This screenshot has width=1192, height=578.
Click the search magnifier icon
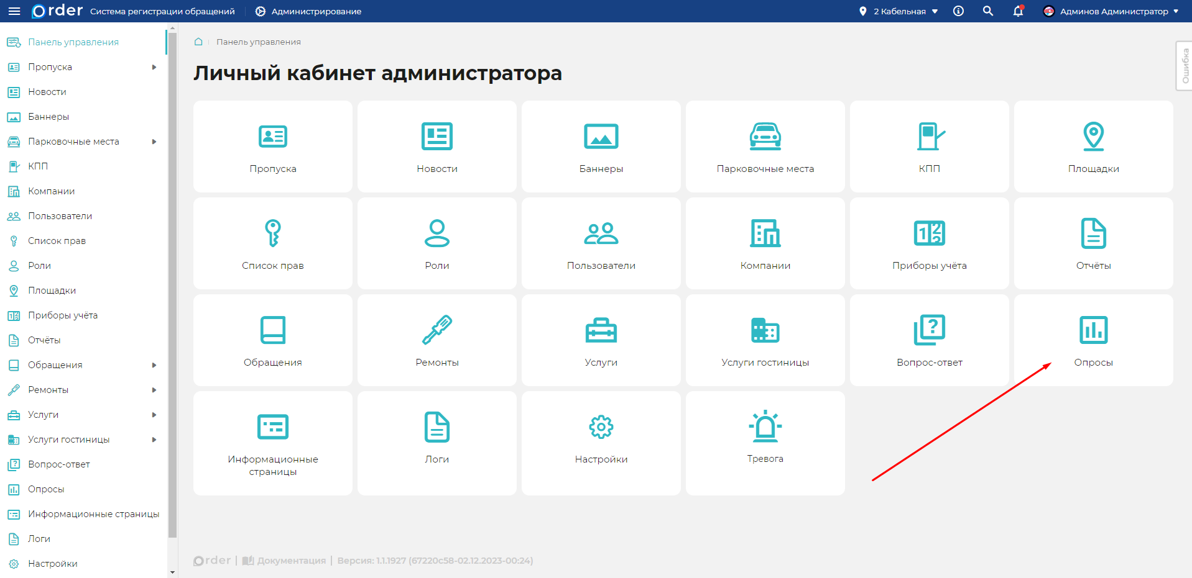987,11
